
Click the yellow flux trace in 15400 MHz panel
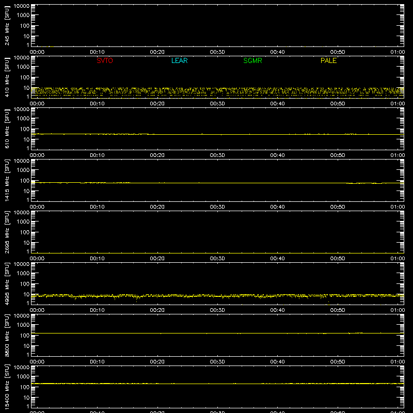tap(217, 384)
